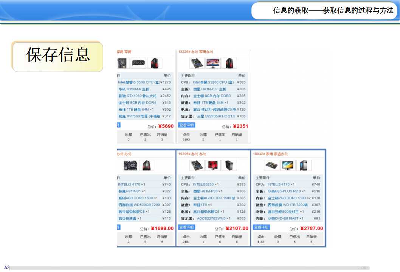The height and width of the screenshot is (272, 400).
Task: Open details button beside ¥2787.00 total
Action: point(261,227)
